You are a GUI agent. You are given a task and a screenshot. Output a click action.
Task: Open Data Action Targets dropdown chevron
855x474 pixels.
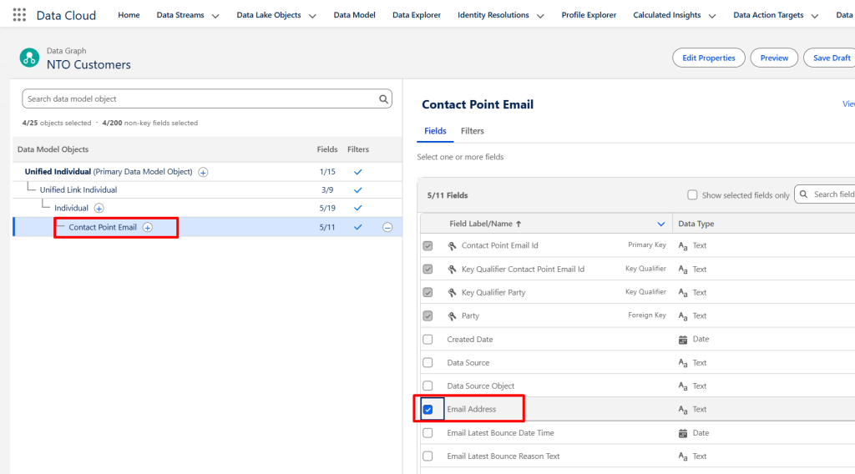coord(815,16)
